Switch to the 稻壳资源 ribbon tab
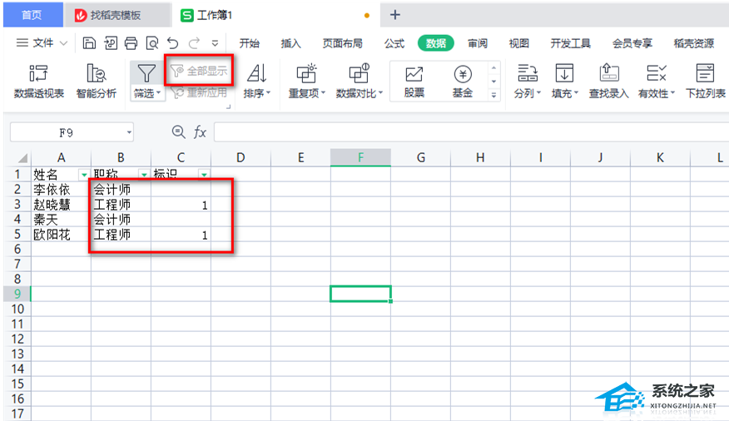The height and width of the screenshot is (421, 729). click(x=694, y=43)
